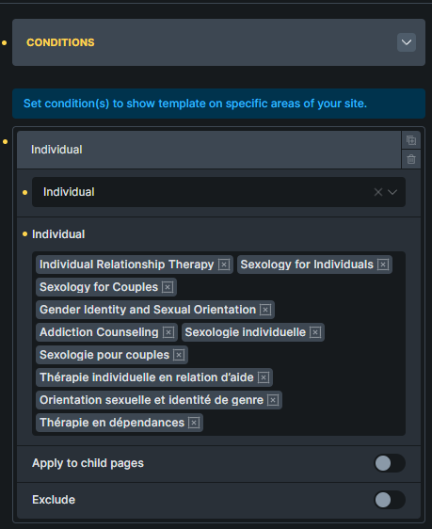
Task: Duplicate the Individual condition
Action: coord(410,140)
